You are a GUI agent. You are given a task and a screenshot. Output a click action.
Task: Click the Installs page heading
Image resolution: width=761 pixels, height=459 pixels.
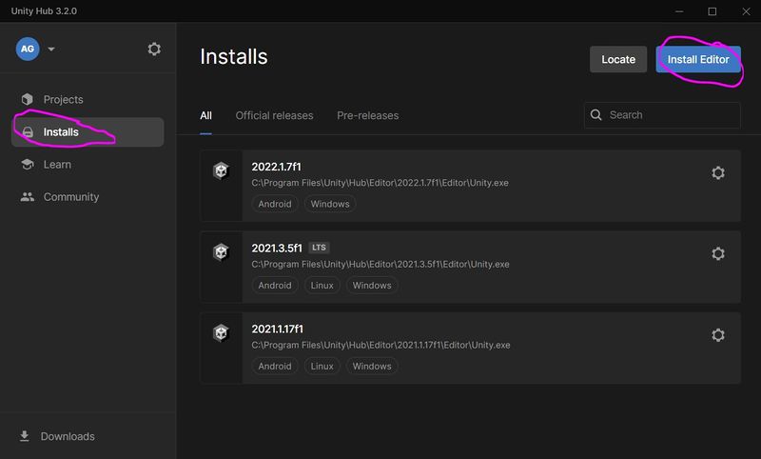point(233,57)
